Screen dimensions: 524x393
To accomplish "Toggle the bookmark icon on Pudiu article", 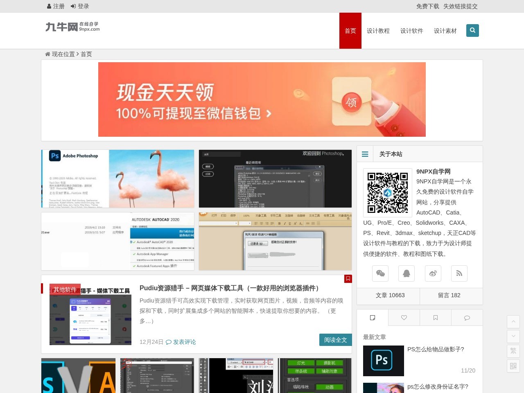I will pyautogui.click(x=348, y=279).
